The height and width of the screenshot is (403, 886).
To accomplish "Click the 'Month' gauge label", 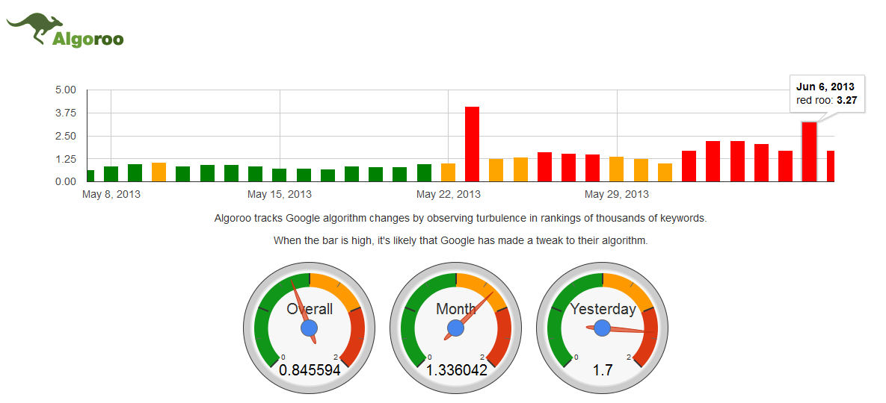I will tap(456, 309).
